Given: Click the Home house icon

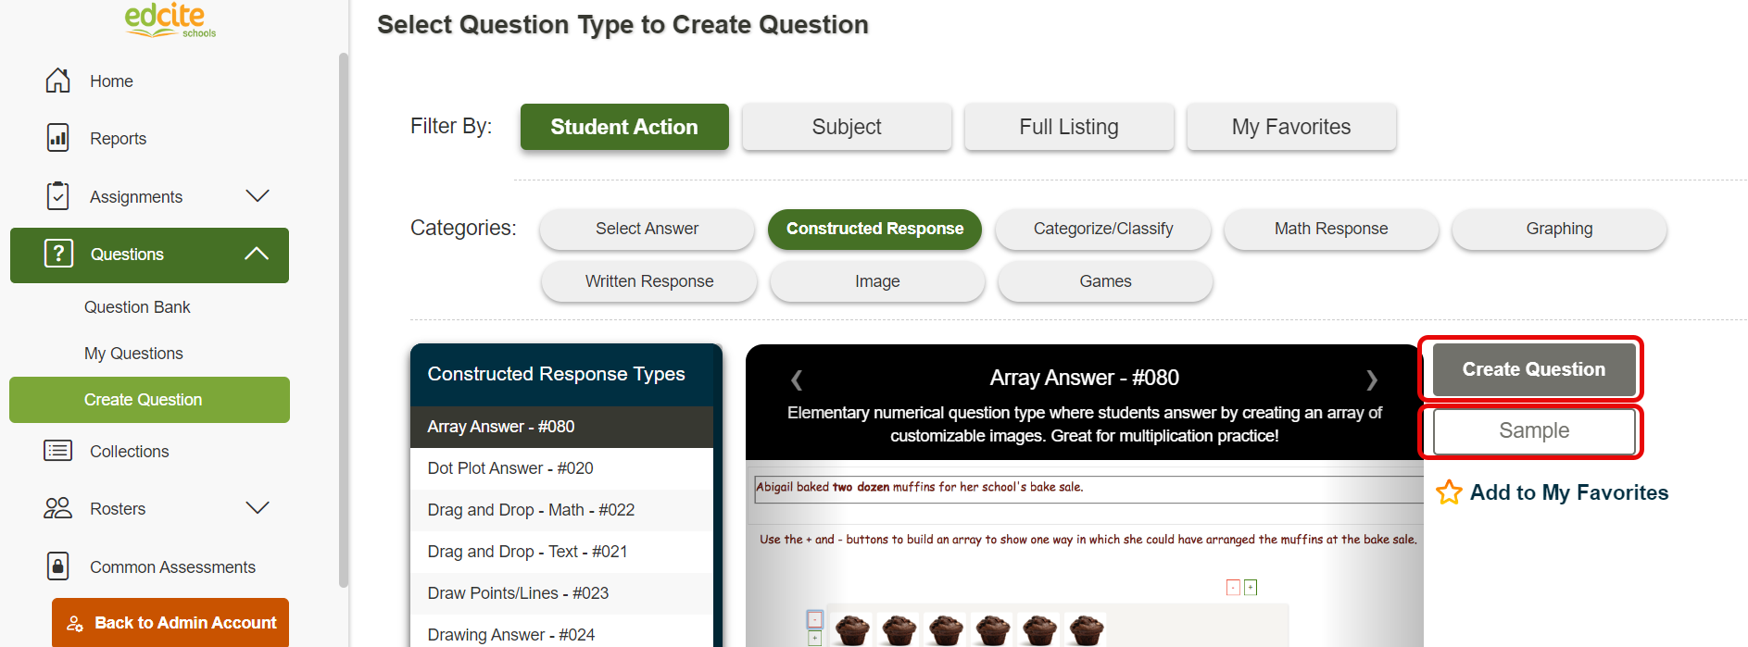Looking at the screenshot, I should pos(57,81).
